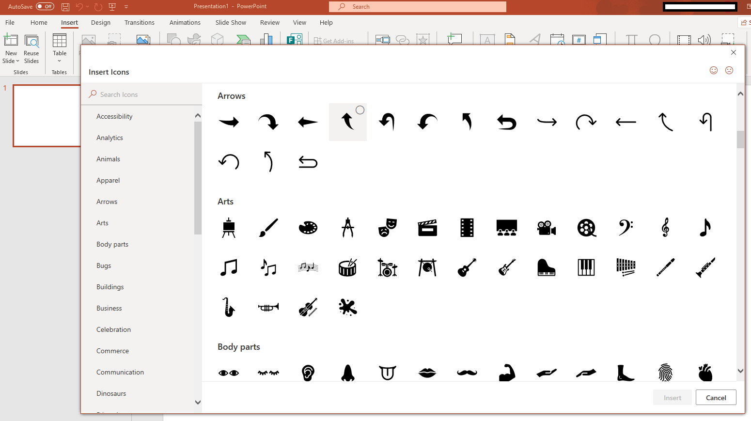Select slide 1 thumbnail
This screenshot has width=751, height=421.
(47, 116)
